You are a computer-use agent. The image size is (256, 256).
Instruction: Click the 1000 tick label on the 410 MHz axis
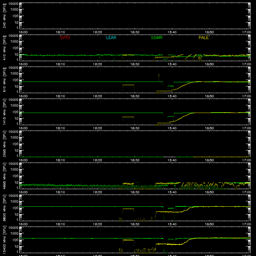point(14,42)
